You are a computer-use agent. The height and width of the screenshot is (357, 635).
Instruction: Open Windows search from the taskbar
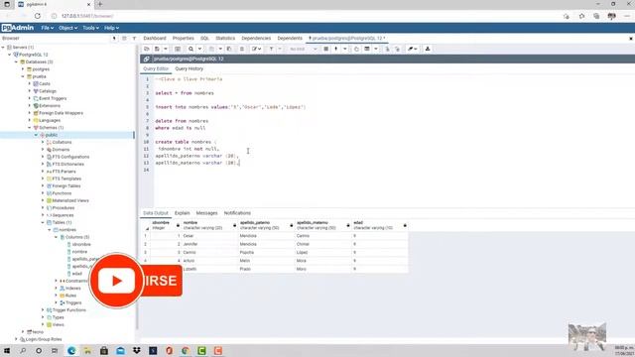click(23, 350)
